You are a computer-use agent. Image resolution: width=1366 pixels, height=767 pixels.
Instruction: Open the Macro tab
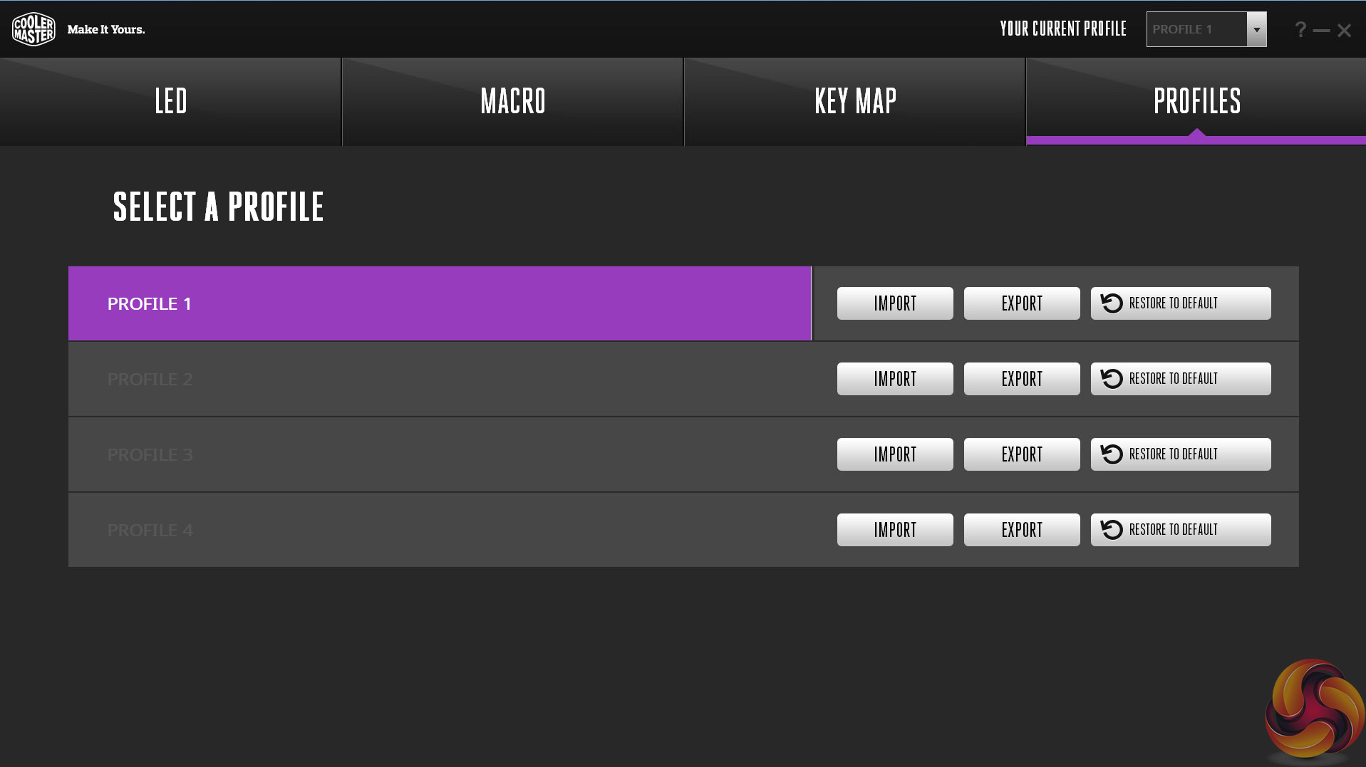[513, 101]
